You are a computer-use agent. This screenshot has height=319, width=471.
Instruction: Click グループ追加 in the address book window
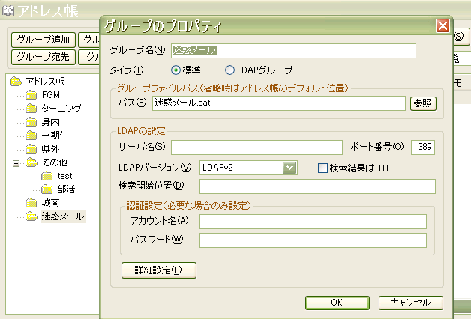tap(43, 40)
